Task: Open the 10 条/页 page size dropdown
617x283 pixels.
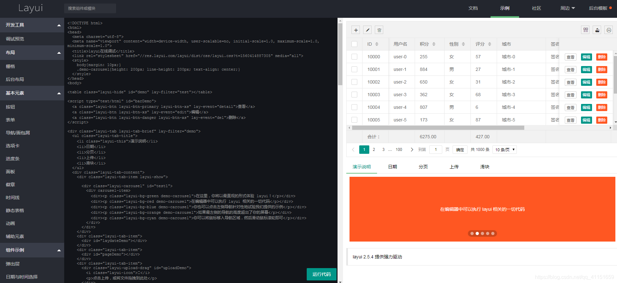Action: [x=504, y=150]
